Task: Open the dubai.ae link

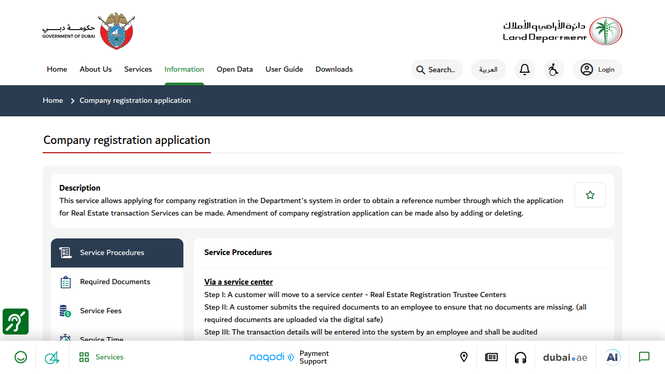Action: pos(565,357)
